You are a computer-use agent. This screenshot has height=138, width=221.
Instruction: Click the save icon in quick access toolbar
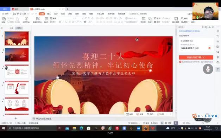14,14
